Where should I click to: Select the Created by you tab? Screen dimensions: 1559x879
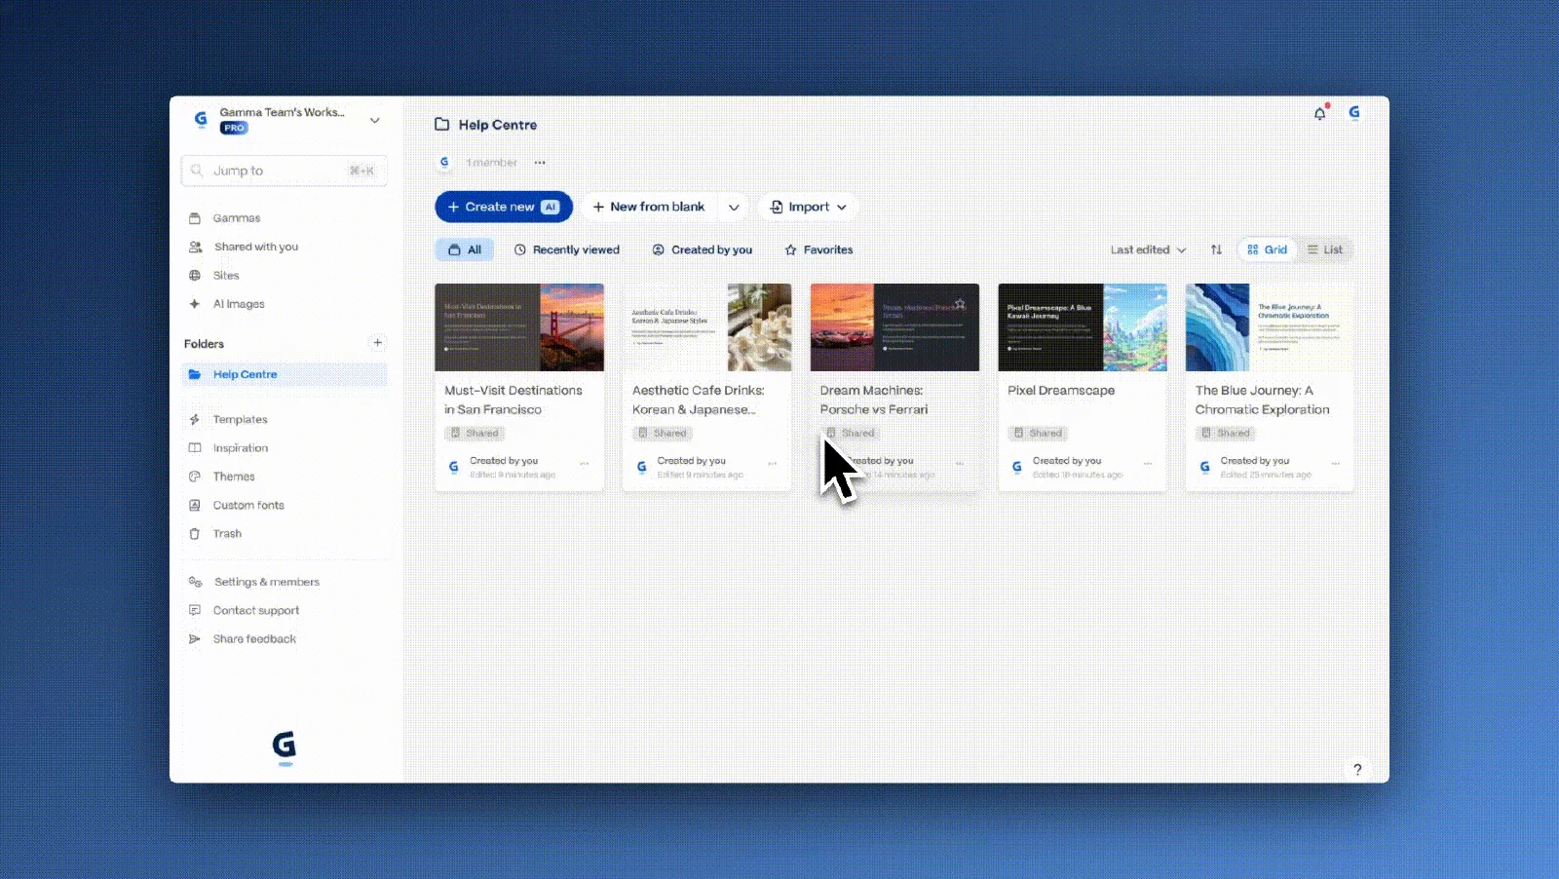(x=703, y=249)
